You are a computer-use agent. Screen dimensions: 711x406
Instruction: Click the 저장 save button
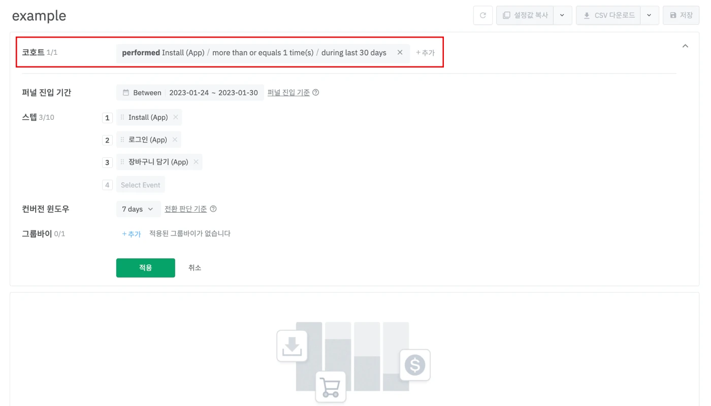coord(681,15)
